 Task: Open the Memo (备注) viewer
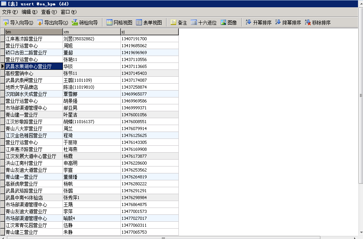tap(179, 23)
